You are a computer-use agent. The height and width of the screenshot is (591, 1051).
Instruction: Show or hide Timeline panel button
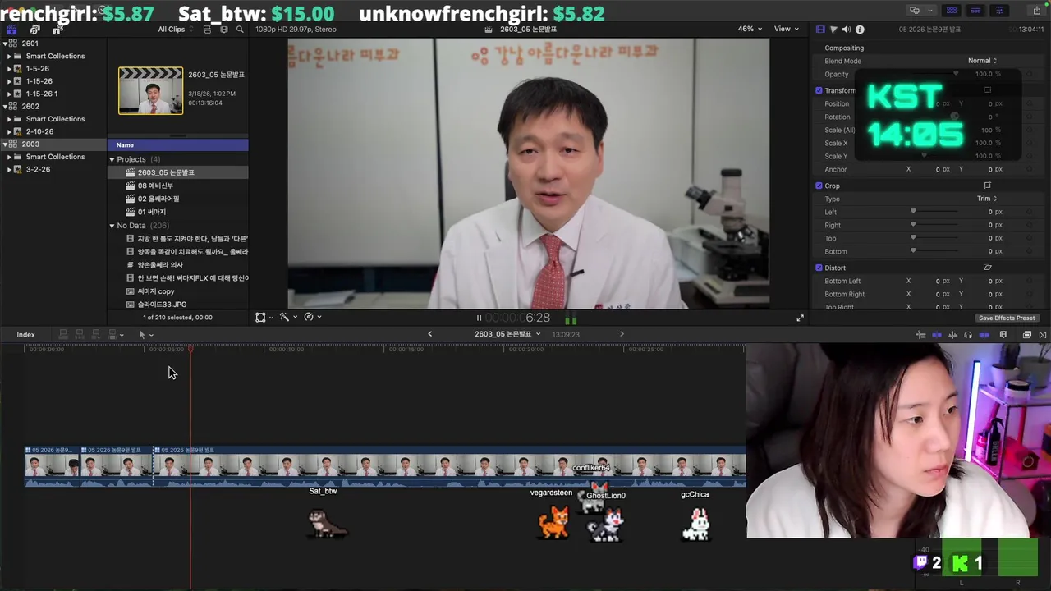[975, 11]
